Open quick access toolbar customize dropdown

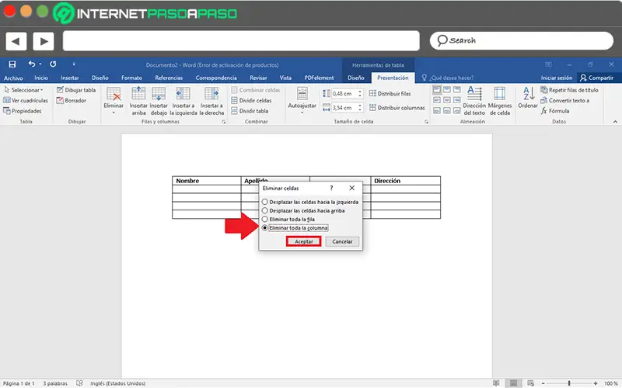pos(74,64)
